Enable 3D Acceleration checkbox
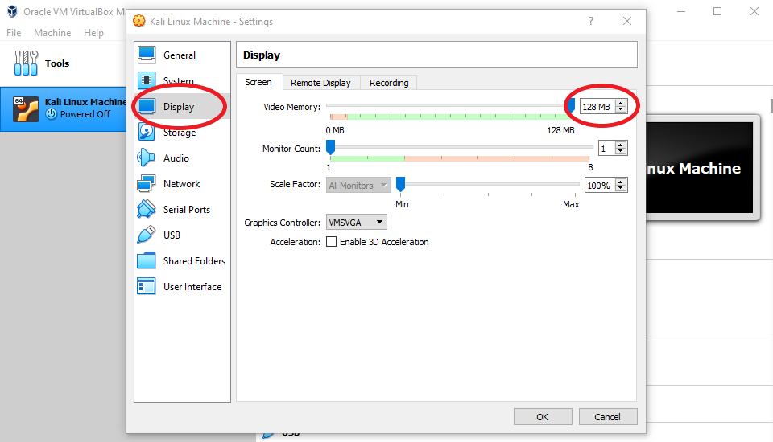This screenshot has width=773, height=442. (331, 242)
